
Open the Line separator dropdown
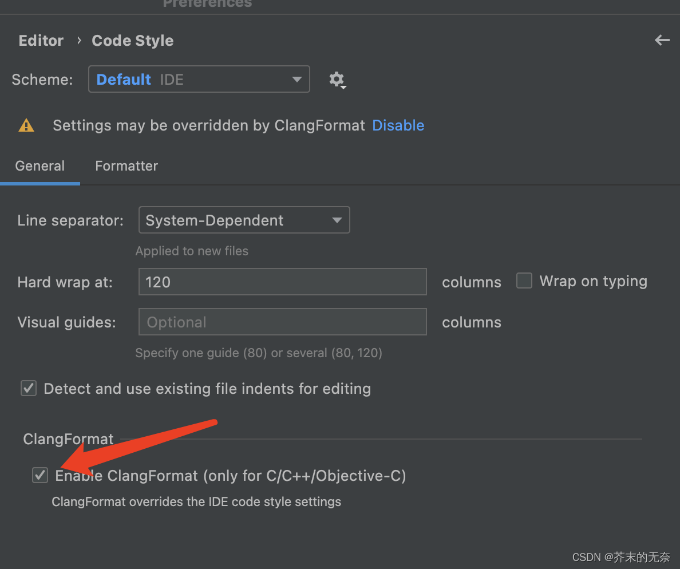[244, 220]
